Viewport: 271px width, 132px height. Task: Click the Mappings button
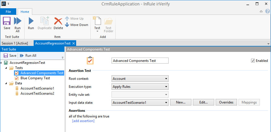click(x=249, y=102)
